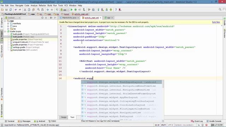
Task: Toggle the Project side tool window
Action: point(2,36)
